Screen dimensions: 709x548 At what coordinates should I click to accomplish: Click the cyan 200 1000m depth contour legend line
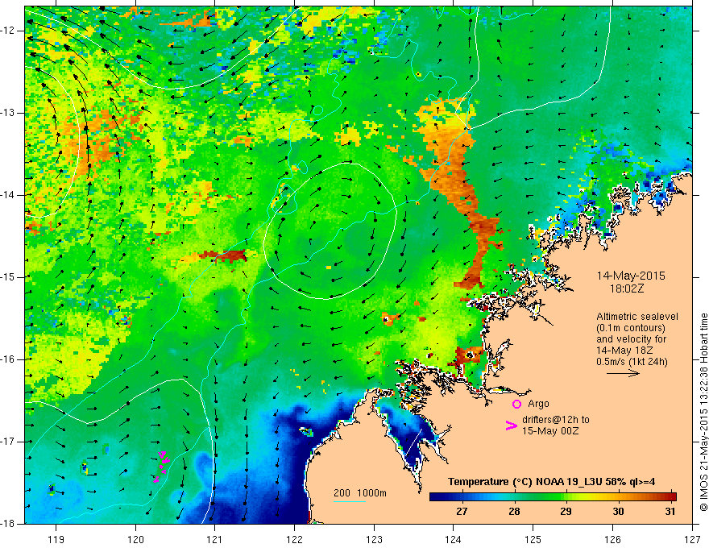pos(350,501)
